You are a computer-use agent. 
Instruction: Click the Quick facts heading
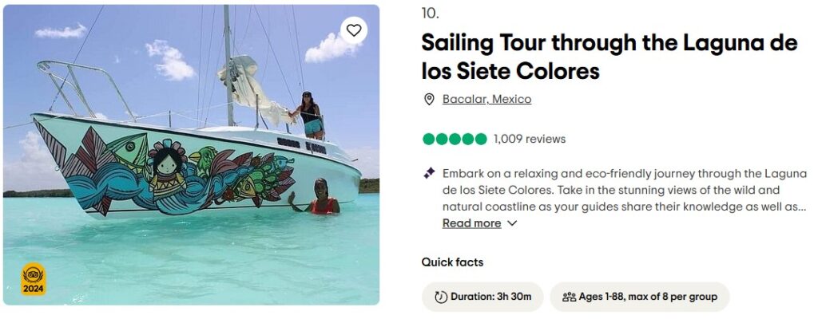452,262
